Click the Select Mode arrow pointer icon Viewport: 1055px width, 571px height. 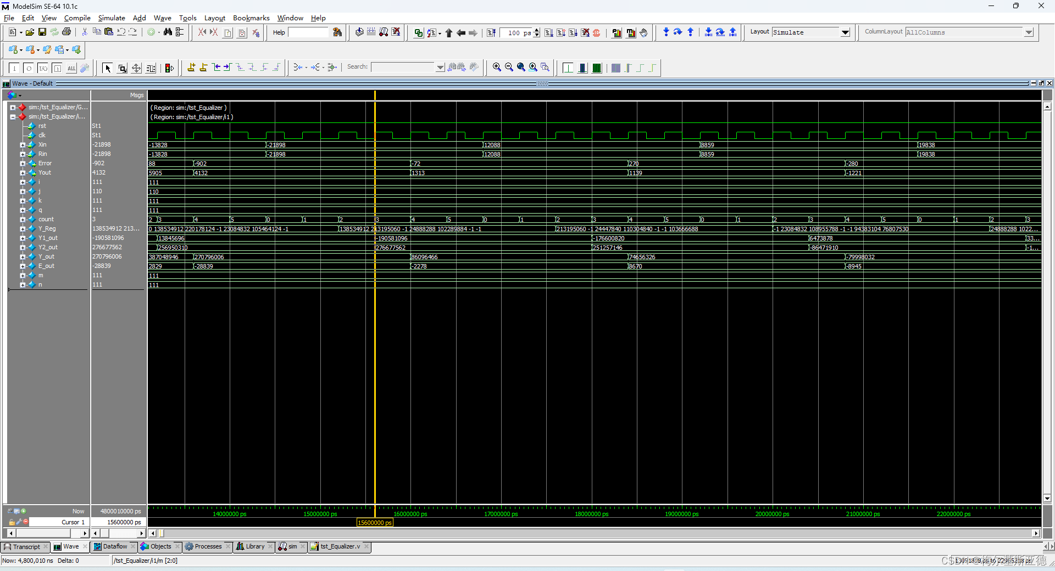pos(108,68)
